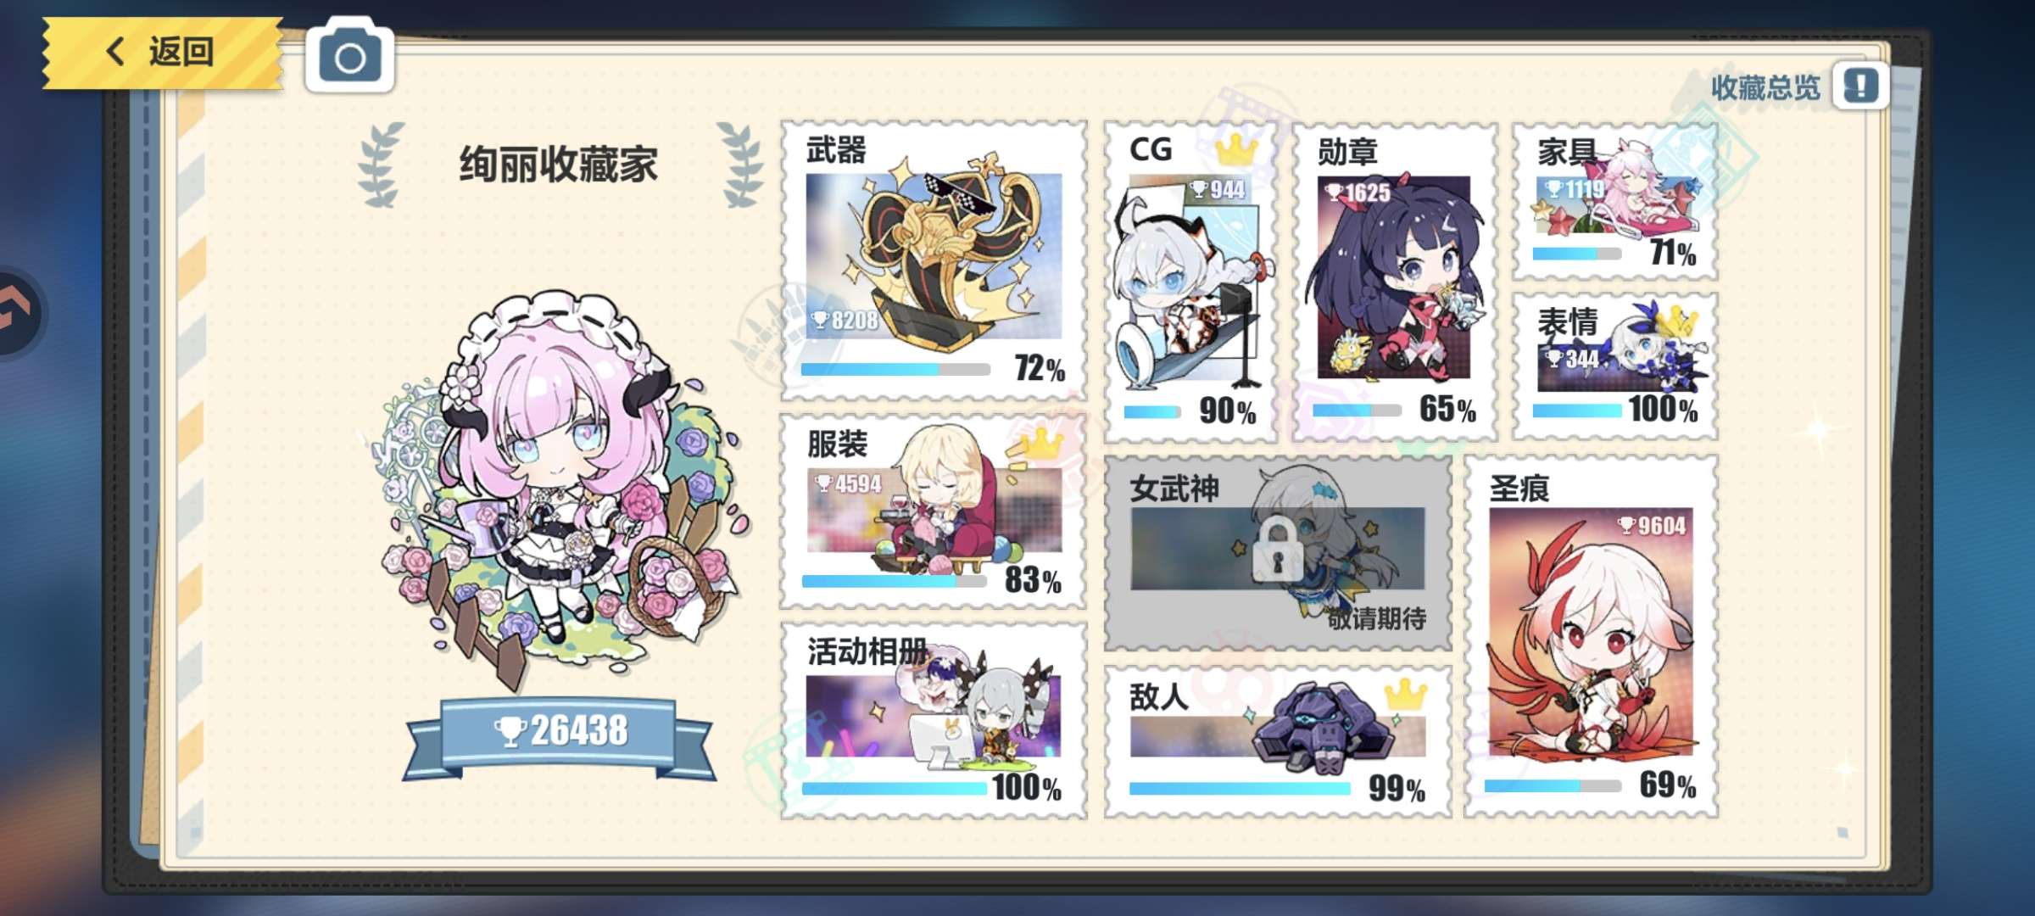Screen dimensions: 2035x916
Task: Open the 敌人 enemy collection card
Action: click(x=1278, y=742)
